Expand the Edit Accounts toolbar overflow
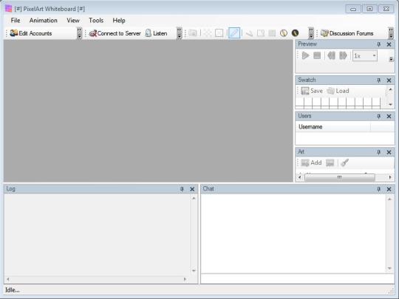The image size is (399, 299). (x=79, y=33)
